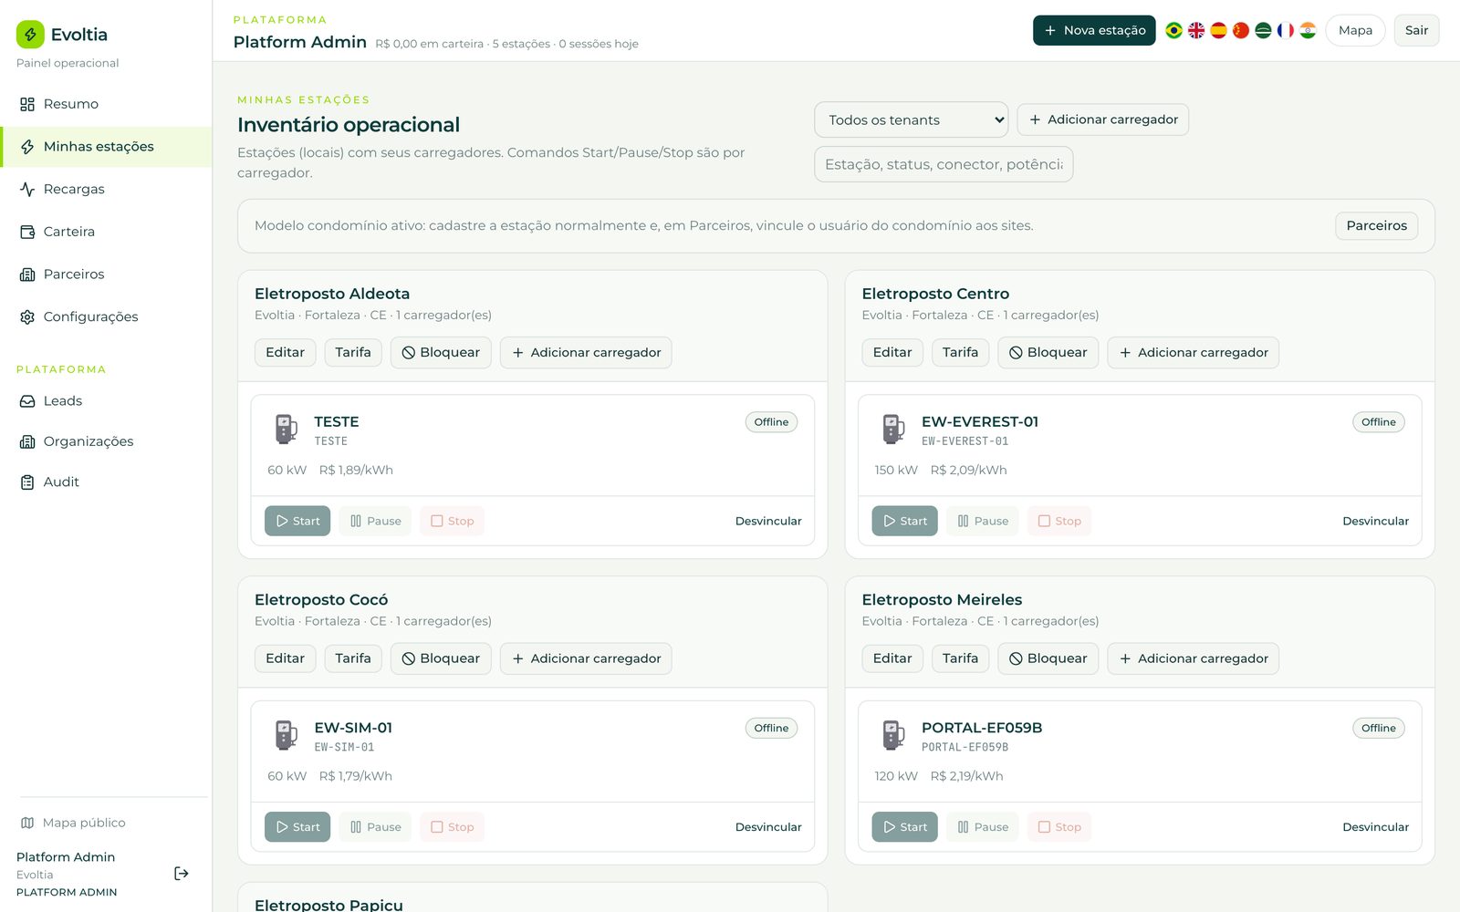Choose the Spain flag language
Viewport: 1460px width, 912px height.
point(1218,30)
